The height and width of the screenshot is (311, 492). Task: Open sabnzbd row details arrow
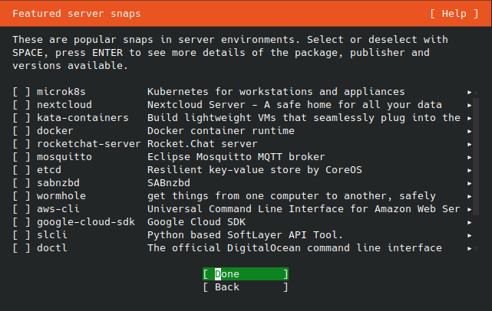pyautogui.click(x=470, y=183)
